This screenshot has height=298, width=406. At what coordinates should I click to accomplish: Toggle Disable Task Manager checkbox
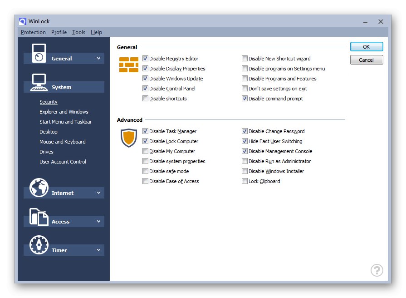[145, 131]
